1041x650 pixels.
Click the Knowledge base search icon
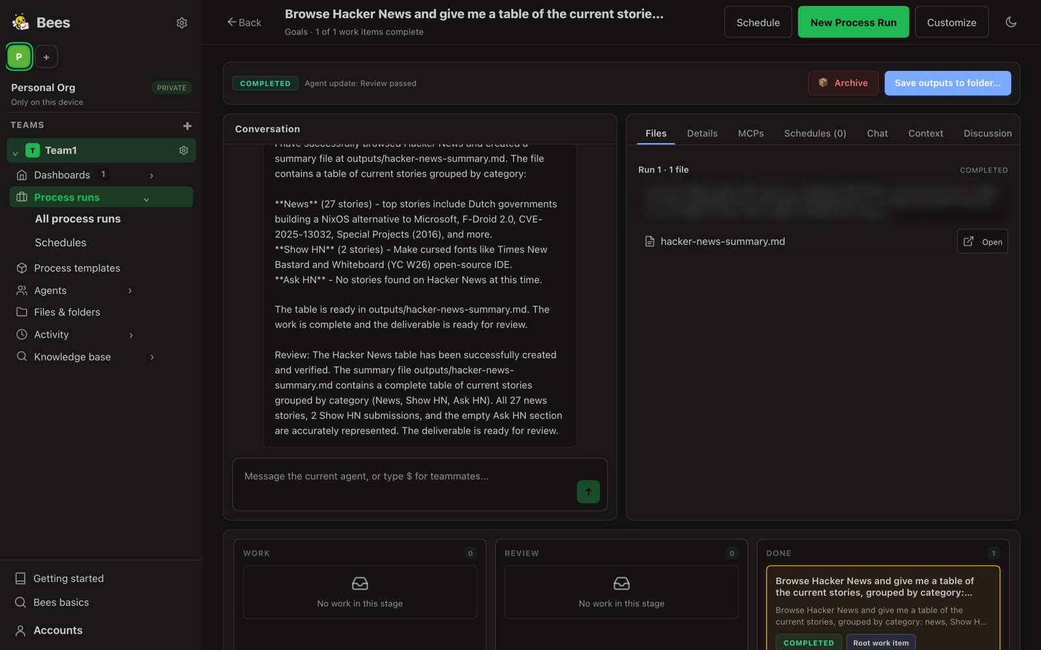pyautogui.click(x=21, y=356)
